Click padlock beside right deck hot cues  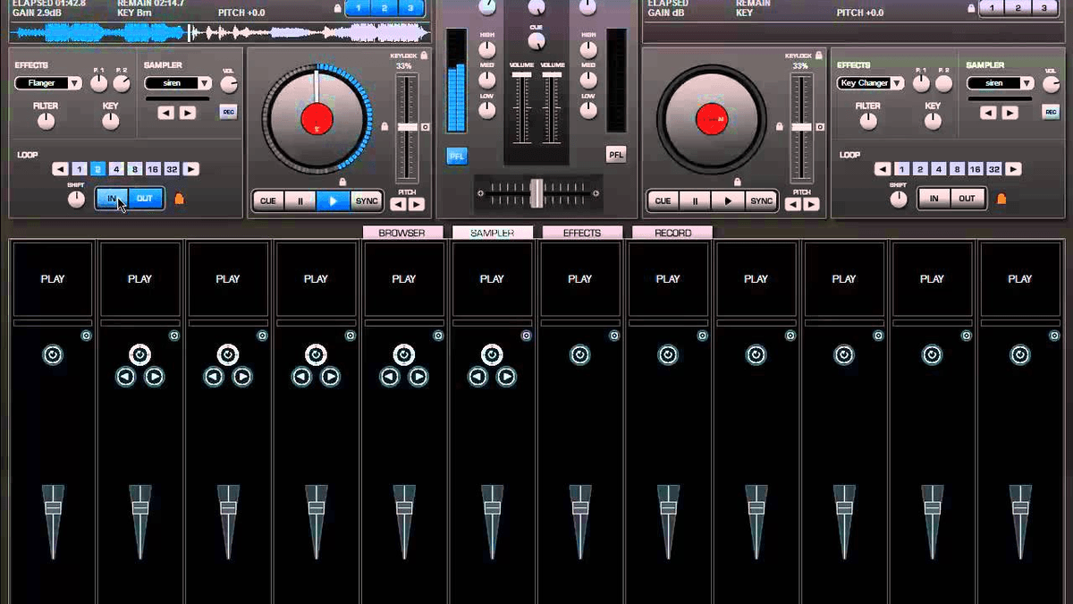pyautogui.click(x=970, y=8)
